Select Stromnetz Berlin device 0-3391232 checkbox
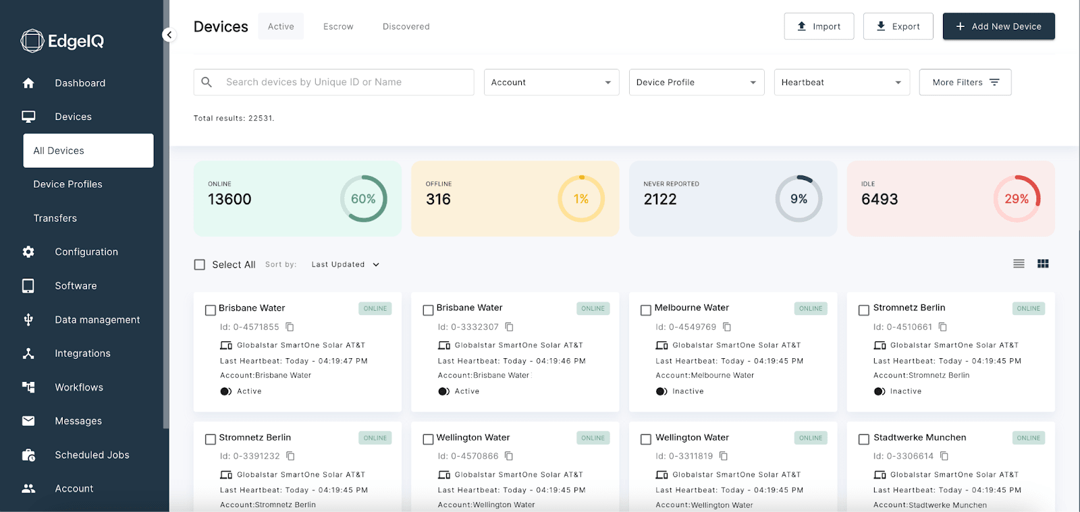The width and height of the screenshot is (1080, 512). point(210,439)
